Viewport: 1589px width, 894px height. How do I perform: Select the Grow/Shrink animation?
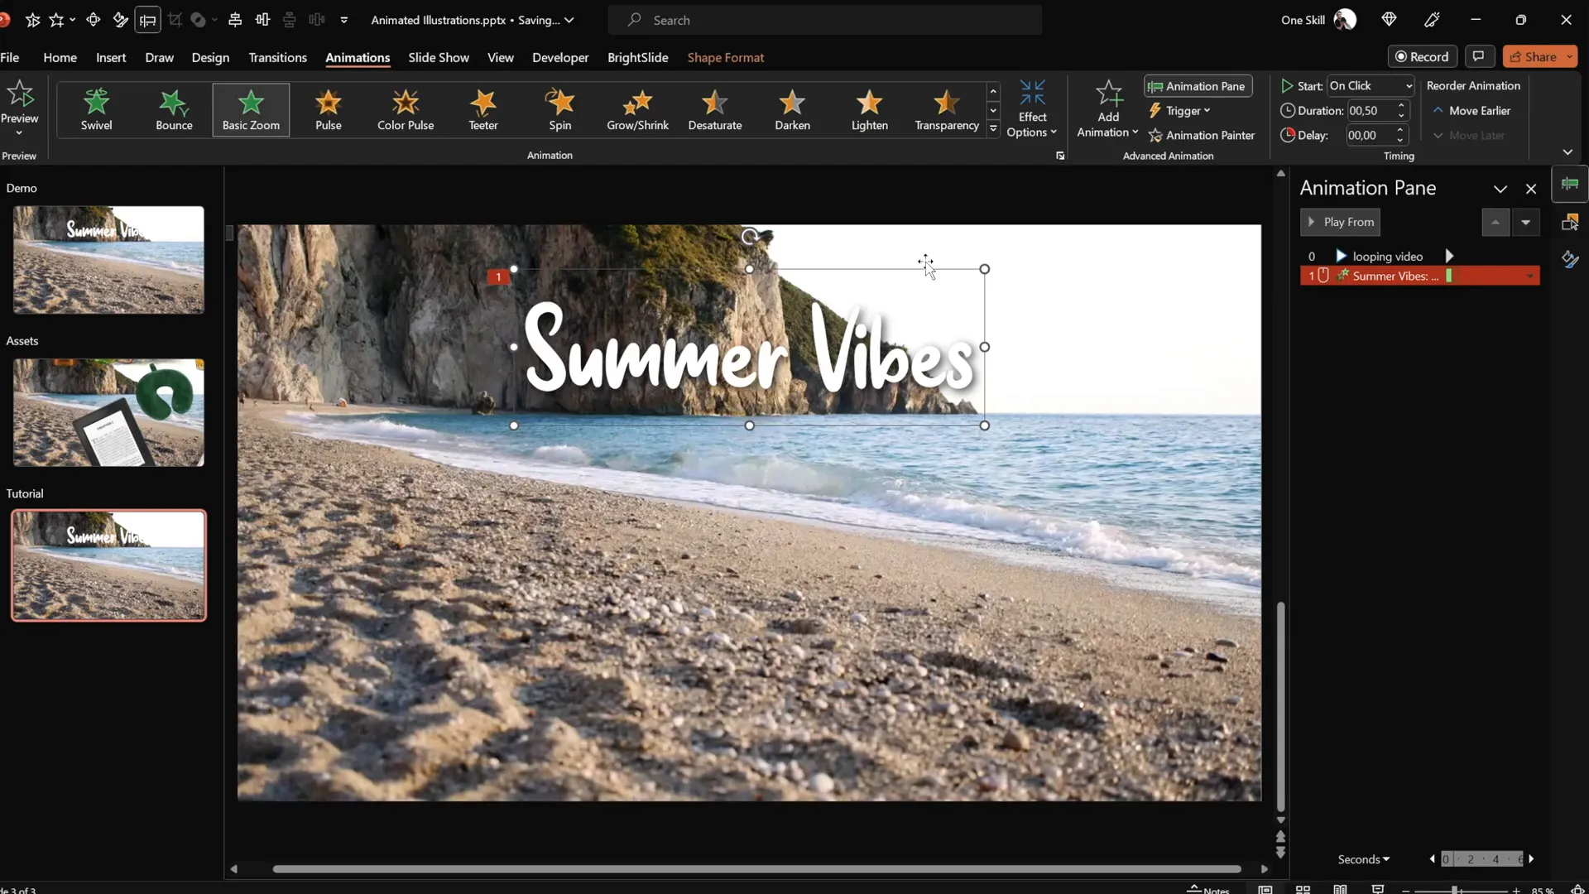pos(637,109)
